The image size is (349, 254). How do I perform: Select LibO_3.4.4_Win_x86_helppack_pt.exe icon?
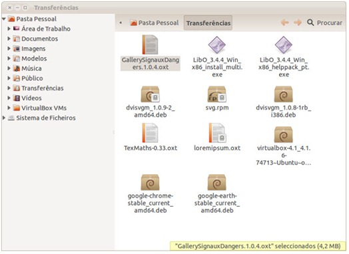coord(283,45)
